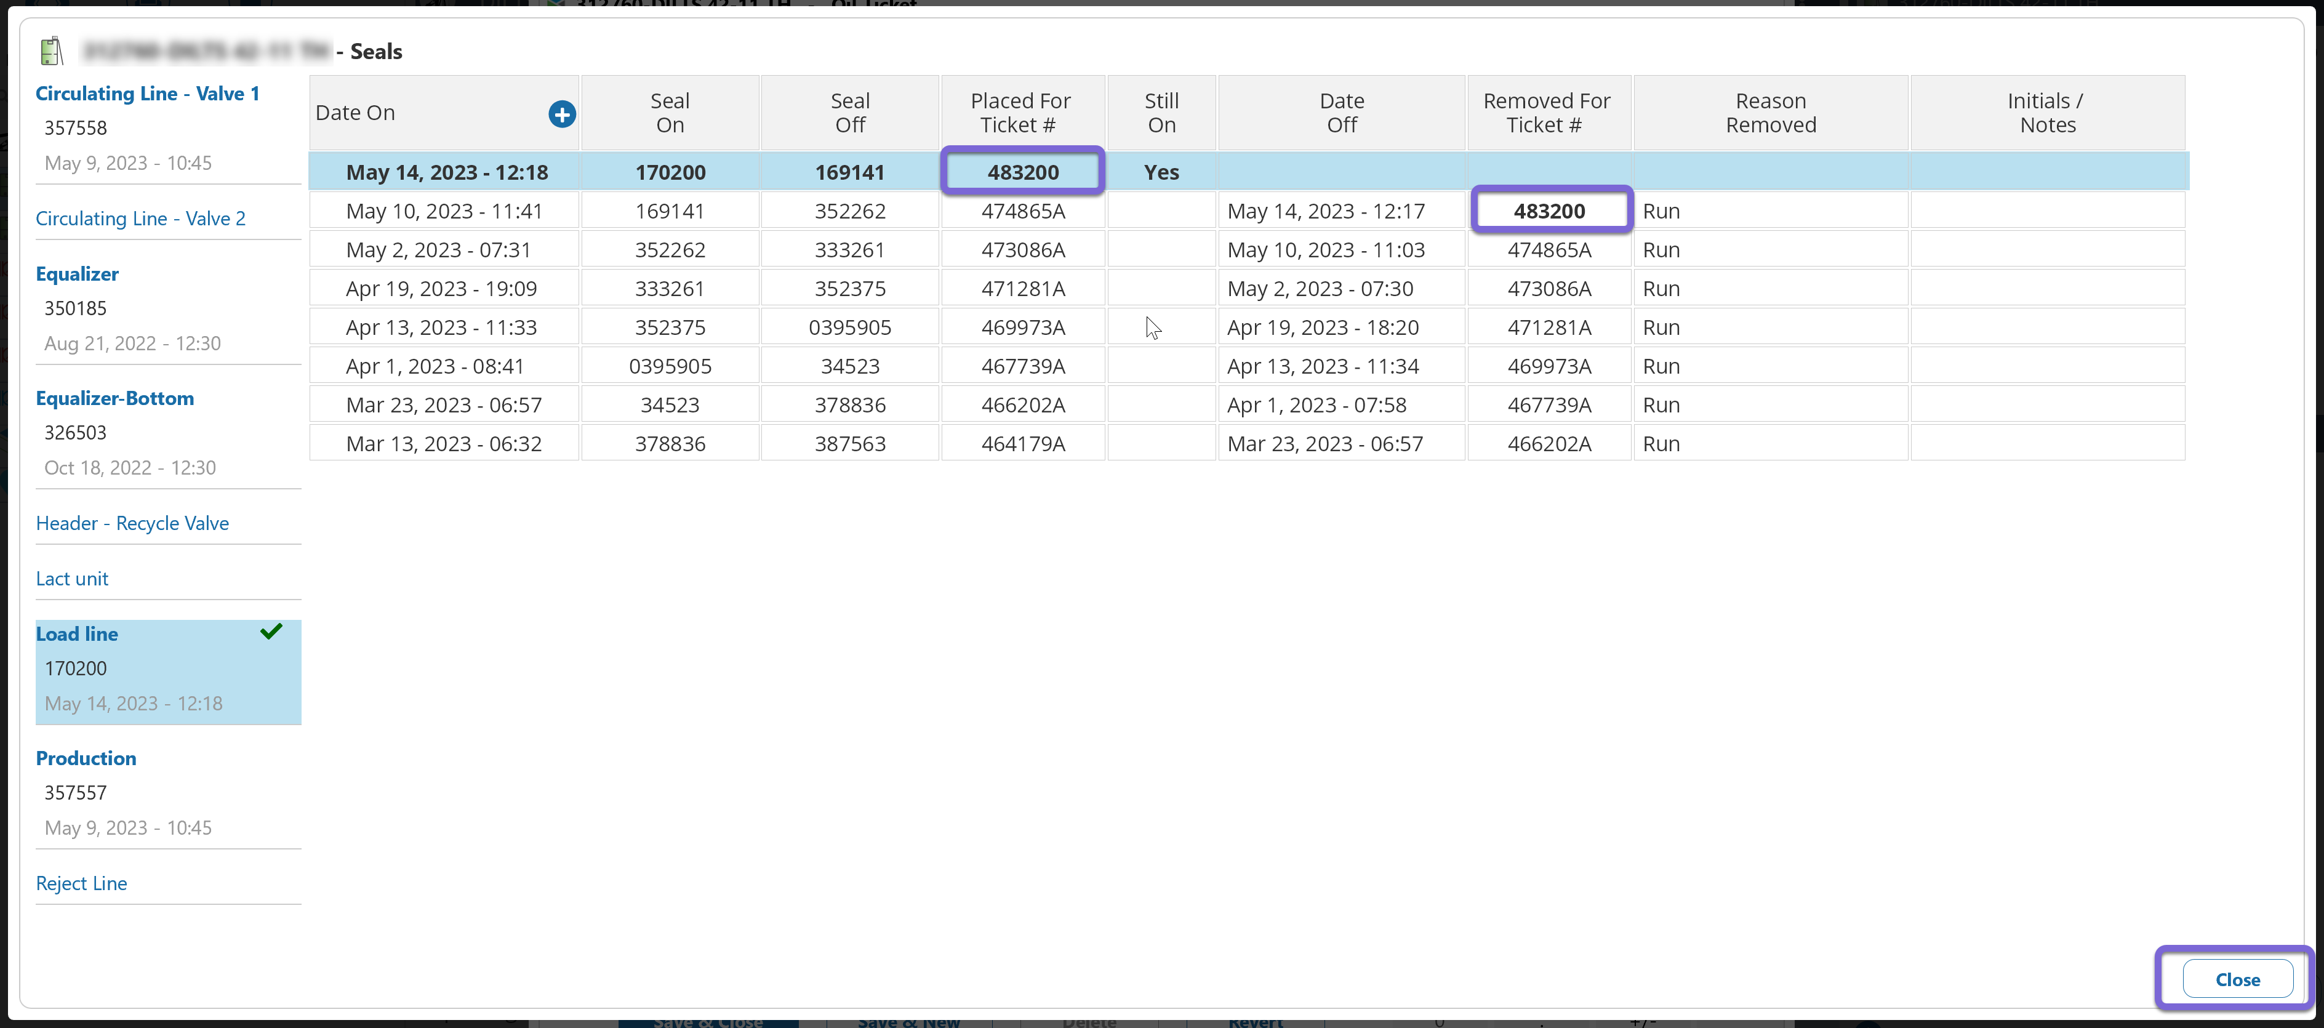Select row with Seal On 352375
The height and width of the screenshot is (1028, 2324).
[670, 327]
